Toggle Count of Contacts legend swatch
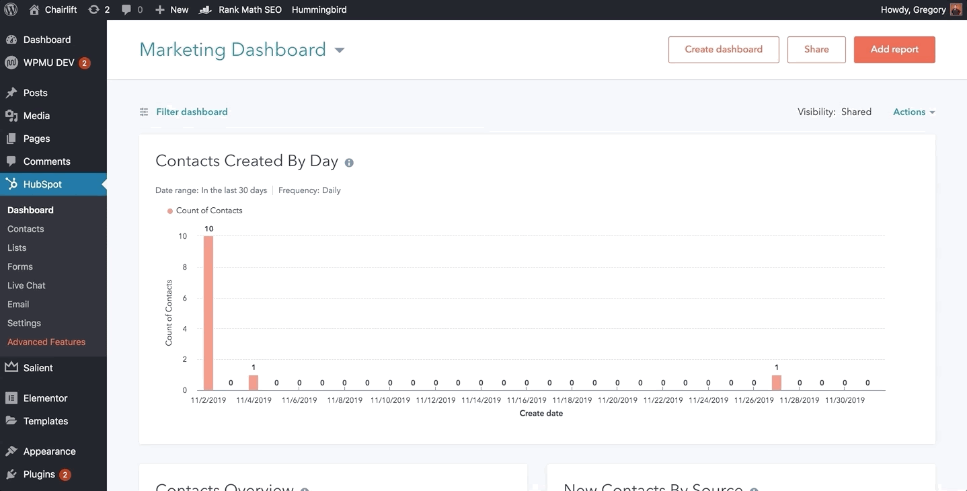 (170, 211)
